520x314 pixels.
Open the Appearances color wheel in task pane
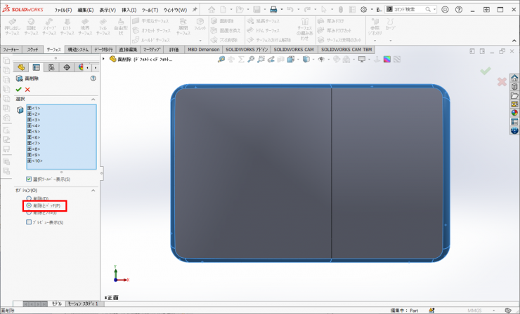(514, 112)
